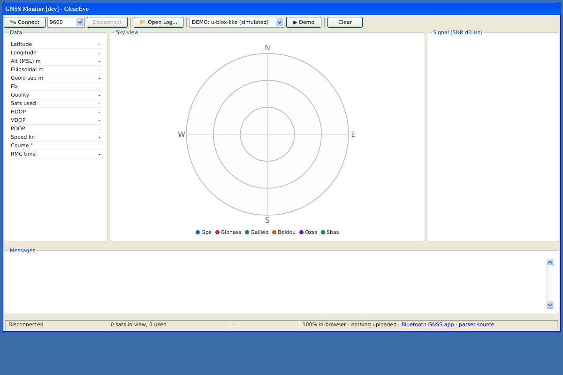Click the Beidou orange legend dot
Image resolution: width=563 pixels, height=375 pixels.
click(x=274, y=232)
